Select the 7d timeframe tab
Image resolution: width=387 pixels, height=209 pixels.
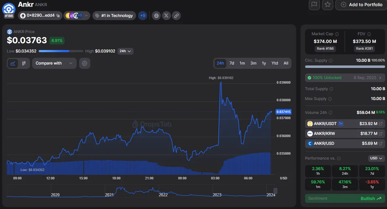[232, 63]
